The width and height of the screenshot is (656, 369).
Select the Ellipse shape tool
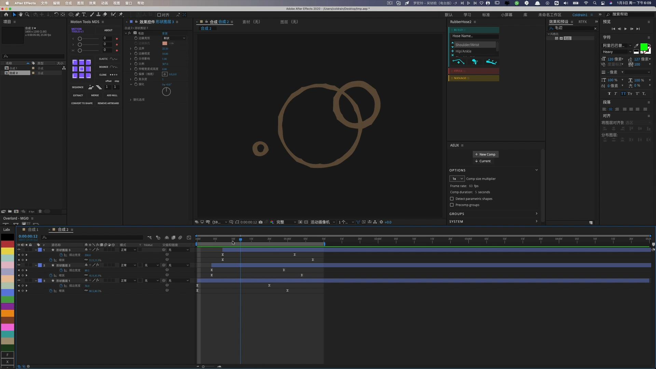point(71,15)
